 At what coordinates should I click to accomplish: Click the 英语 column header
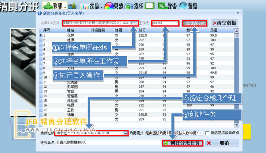[x=221, y=30]
